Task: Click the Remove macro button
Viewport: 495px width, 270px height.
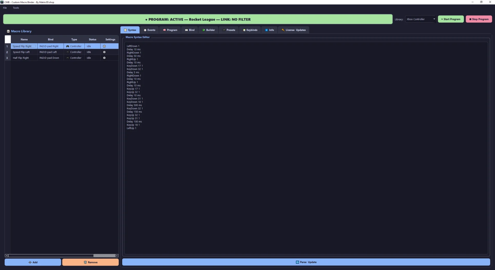Action: [x=90, y=262]
